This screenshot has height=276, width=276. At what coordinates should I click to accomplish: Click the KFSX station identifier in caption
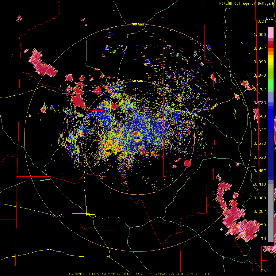[x=160, y=274]
